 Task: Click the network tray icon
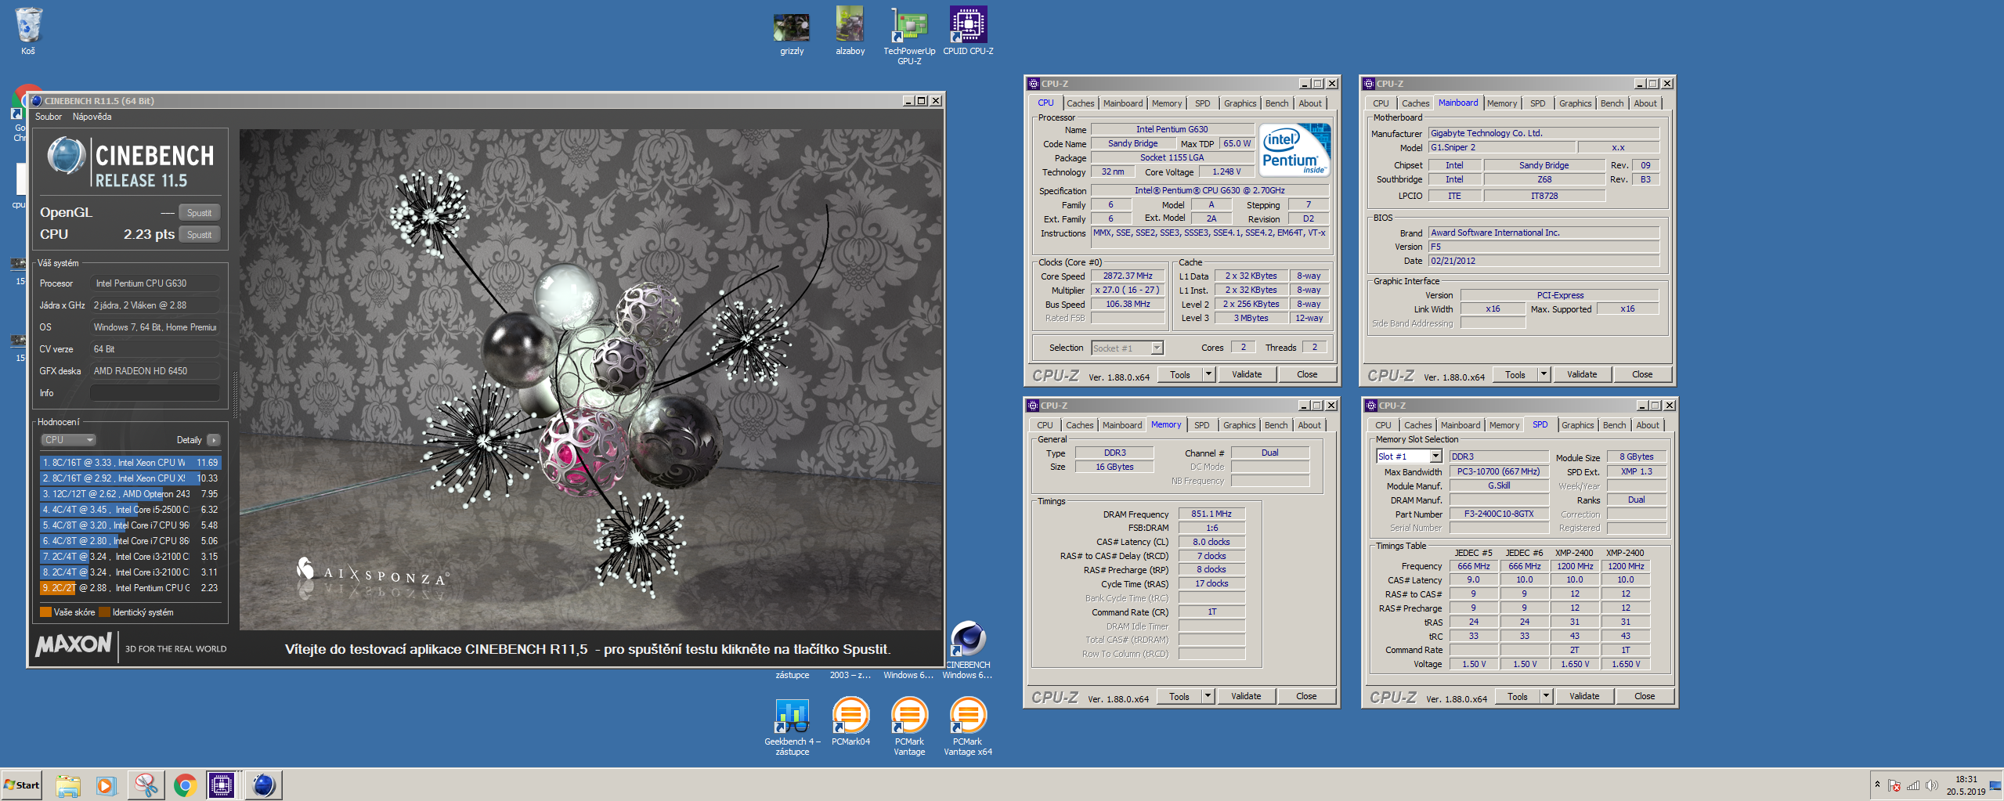point(1913,785)
